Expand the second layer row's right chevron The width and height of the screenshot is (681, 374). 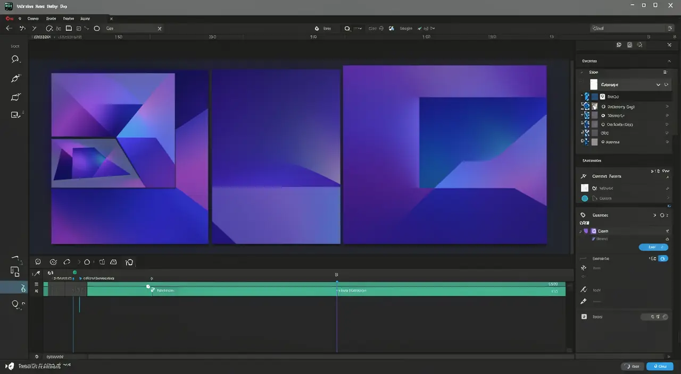click(667, 106)
